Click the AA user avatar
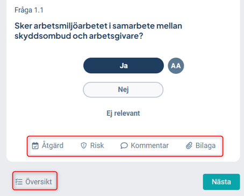The image size is (244, 196). coord(176,66)
